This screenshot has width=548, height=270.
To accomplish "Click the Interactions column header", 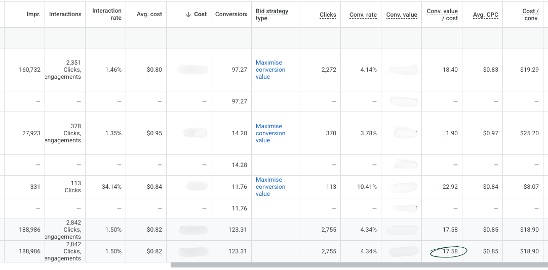I will coord(65,14).
